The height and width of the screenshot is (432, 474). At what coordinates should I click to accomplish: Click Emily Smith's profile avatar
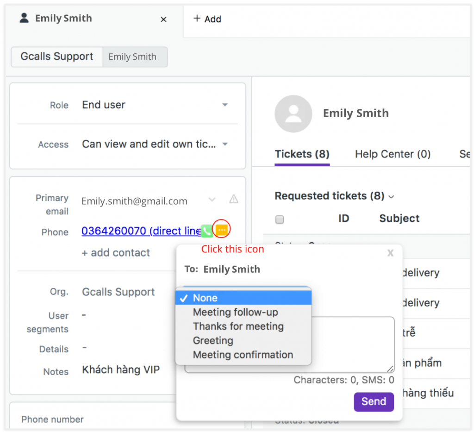tap(293, 113)
